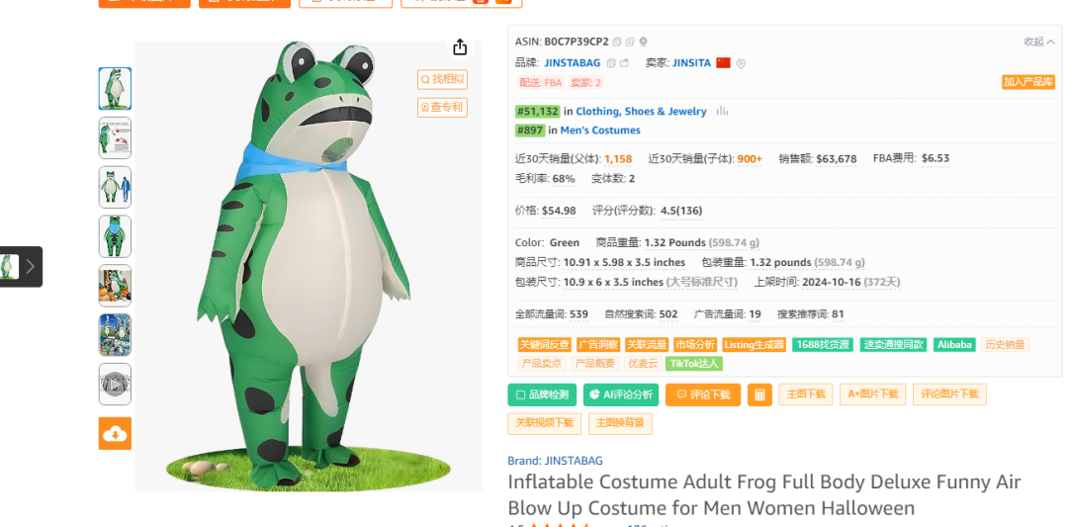This screenshot has width=1068, height=527.
Task: Click the share icon above the product image
Action: [460, 47]
